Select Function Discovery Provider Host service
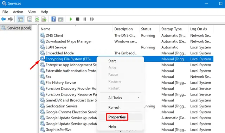Screen dimensions: 225x133 pos(71,88)
